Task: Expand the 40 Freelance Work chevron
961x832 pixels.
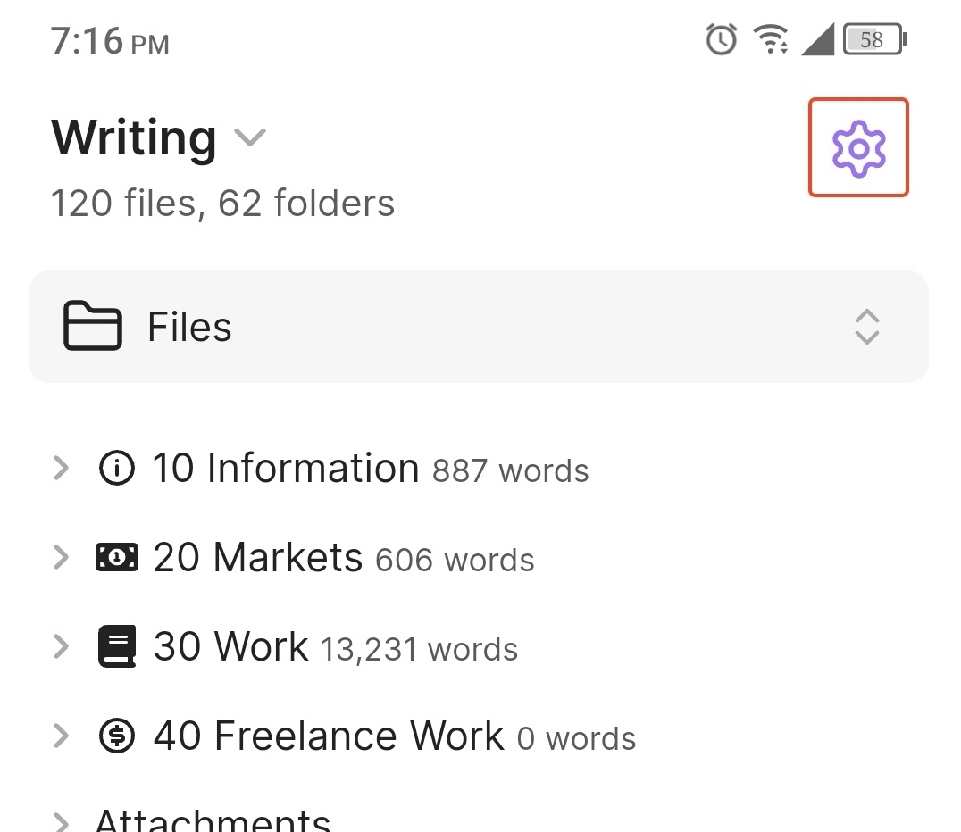Action: pyautogui.click(x=61, y=736)
